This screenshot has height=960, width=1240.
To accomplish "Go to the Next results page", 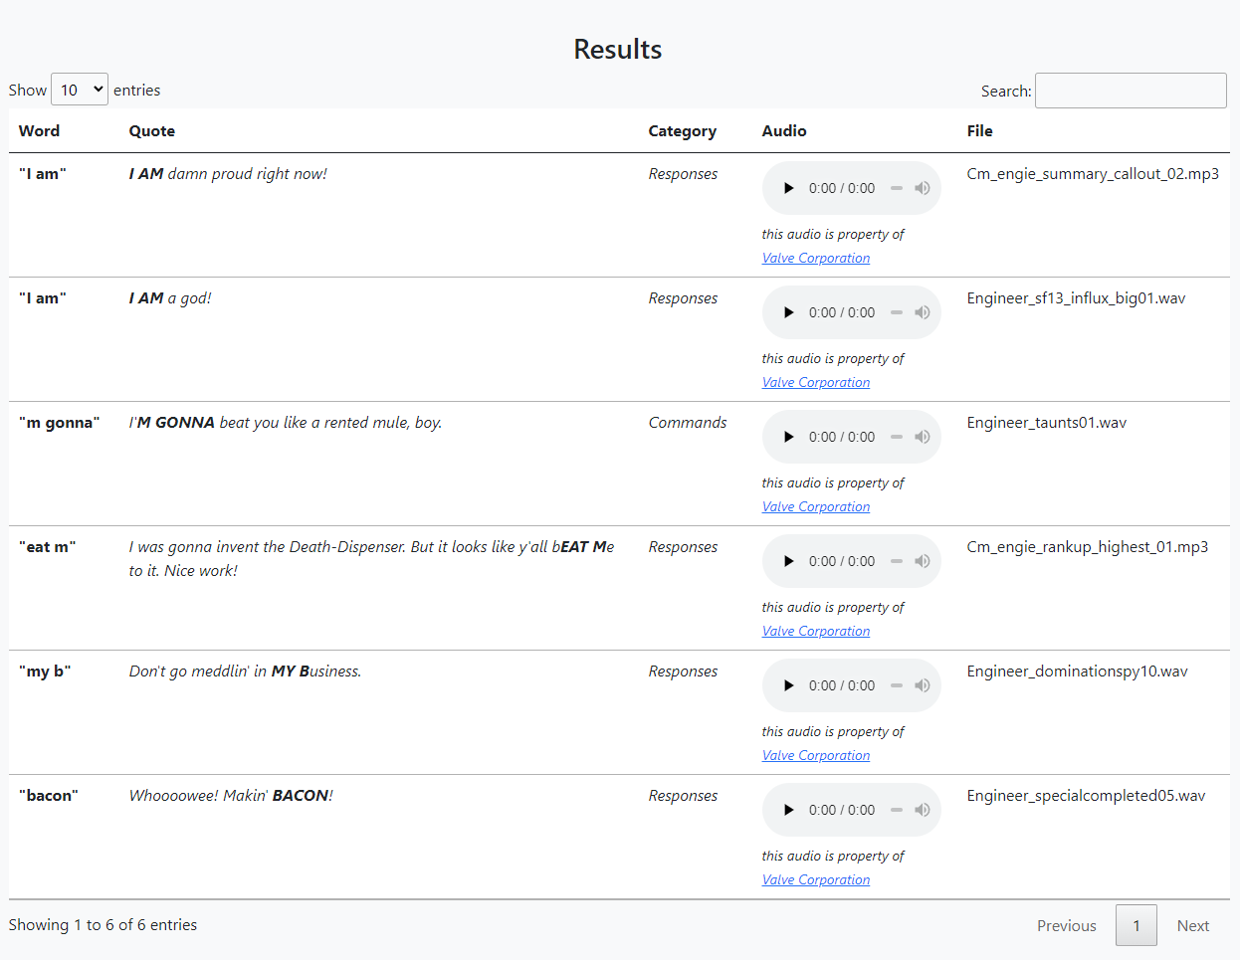I will tap(1192, 925).
